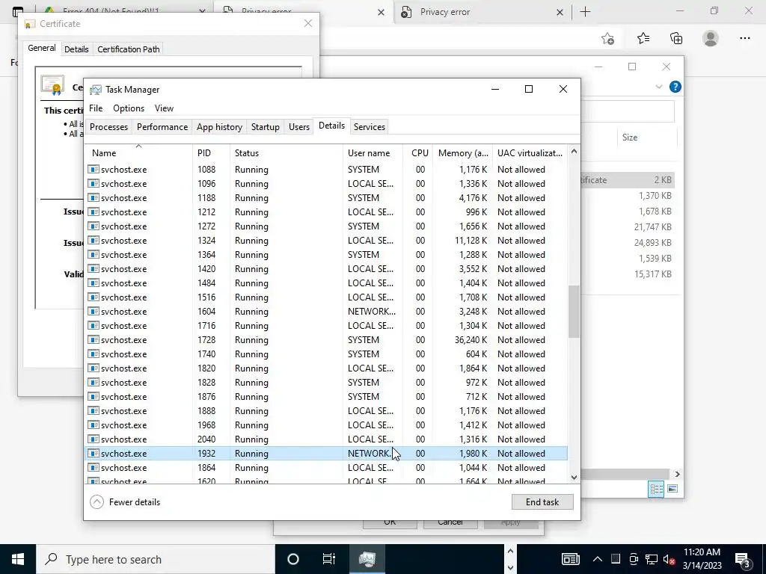Switch to the Performance tab
This screenshot has width=766, height=574.
(x=162, y=127)
